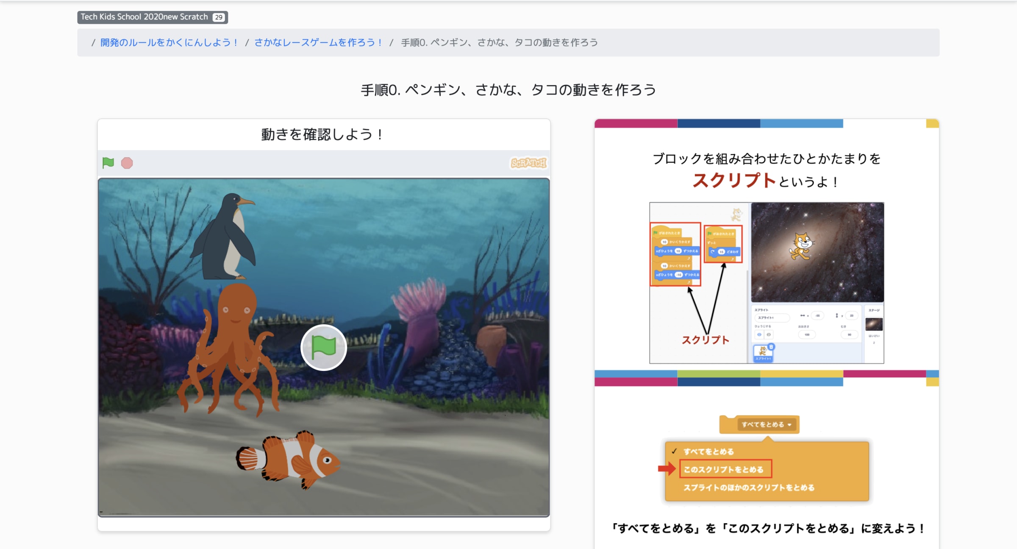This screenshot has height=549, width=1017.
Task: Click the big green flag overlay on stage
Action: [324, 348]
